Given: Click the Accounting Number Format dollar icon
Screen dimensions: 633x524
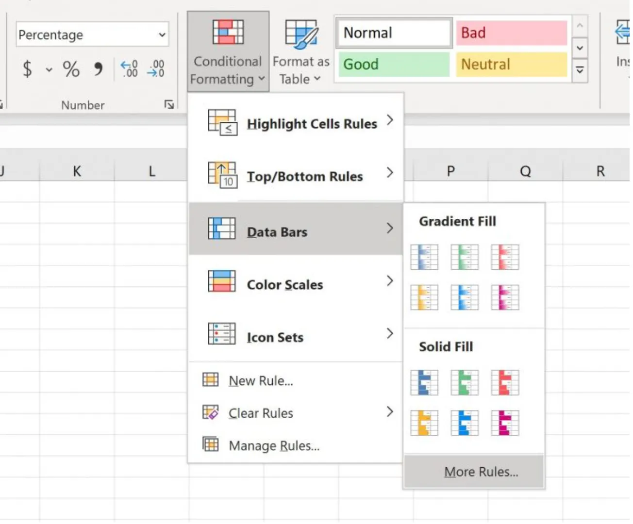Looking at the screenshot, I should pos(28,69).
